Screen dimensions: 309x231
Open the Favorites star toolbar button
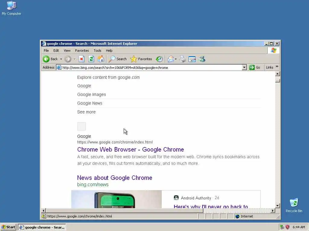tap(141, 59)
